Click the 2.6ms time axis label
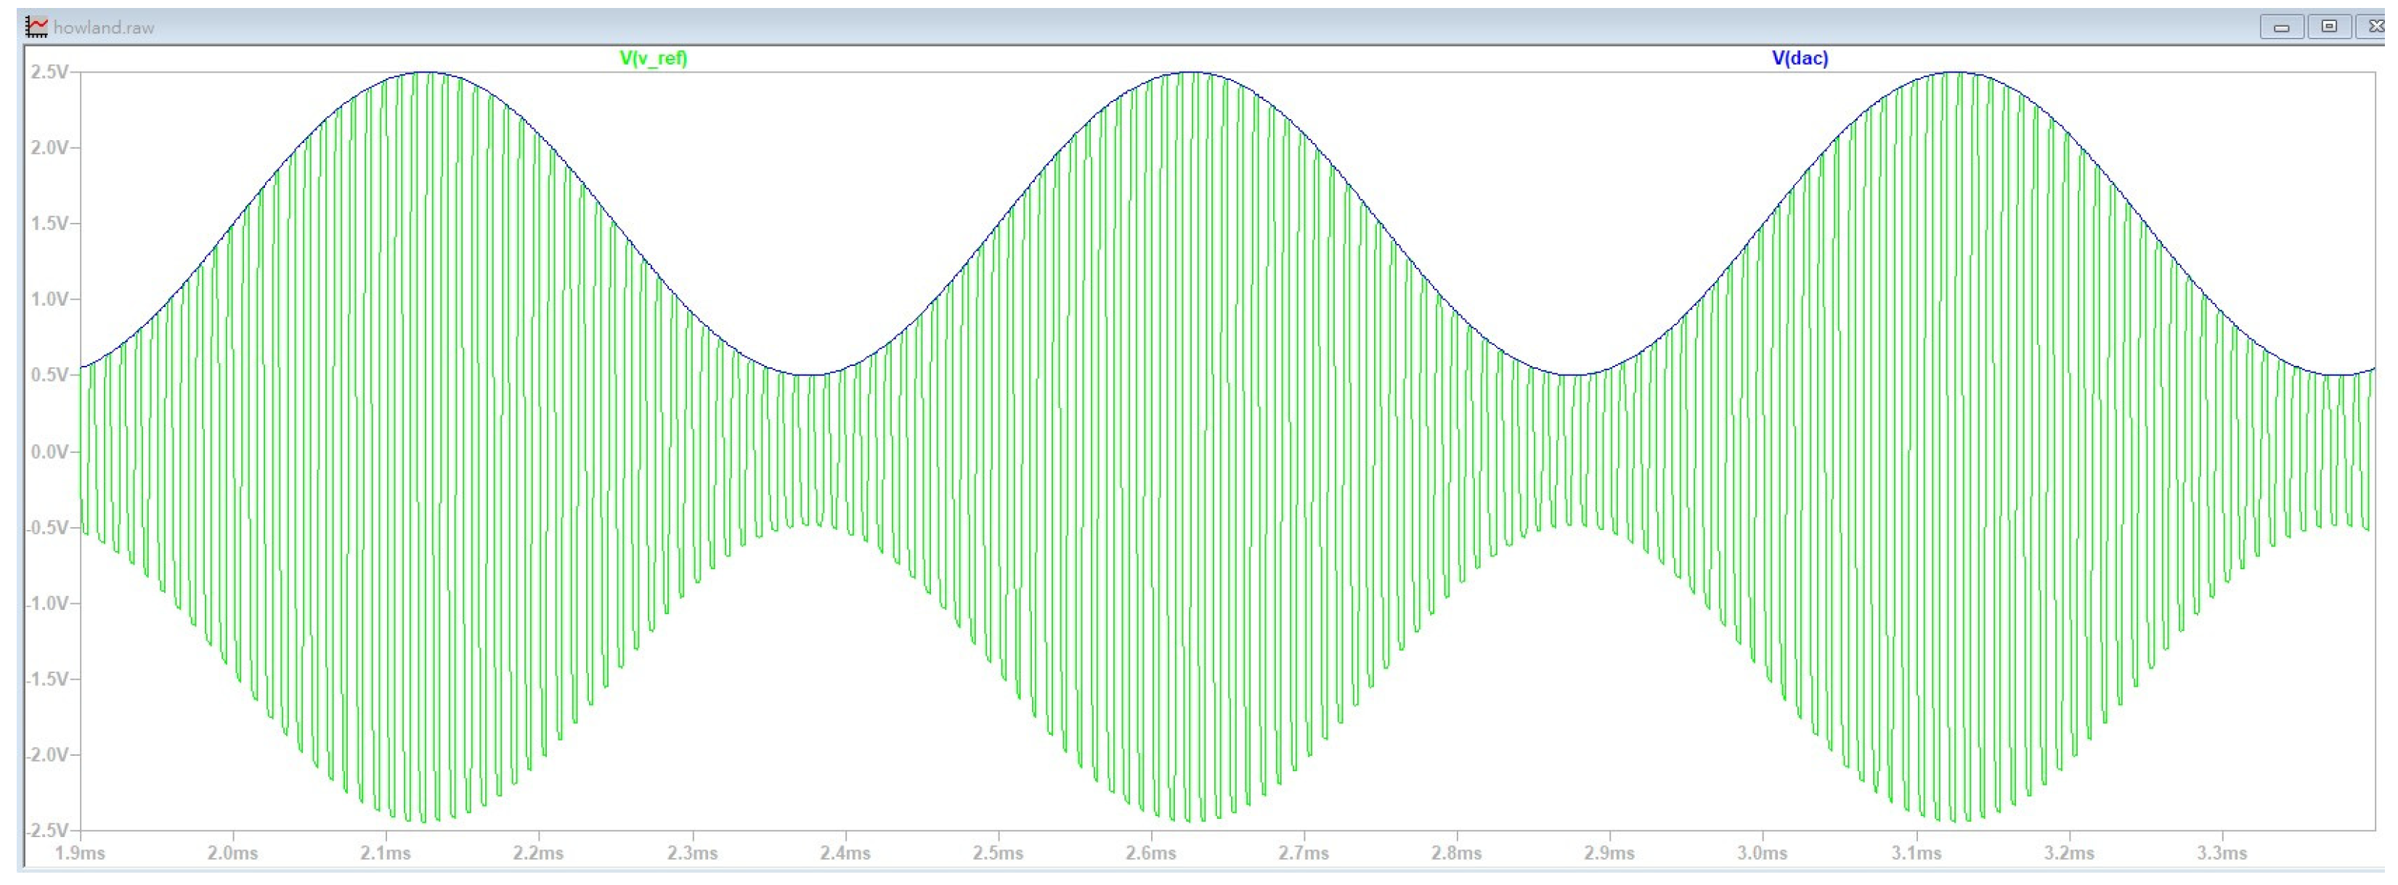2398x885 pixels. click(x=1150, y=853)
